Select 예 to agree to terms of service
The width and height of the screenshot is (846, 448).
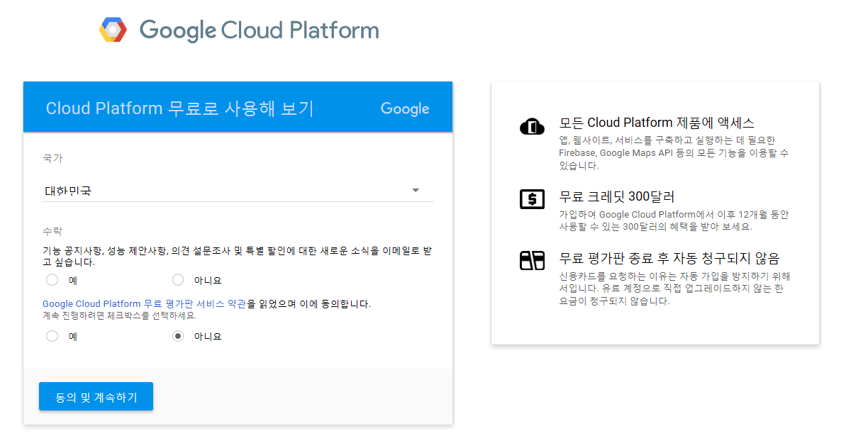coord(52,336)
